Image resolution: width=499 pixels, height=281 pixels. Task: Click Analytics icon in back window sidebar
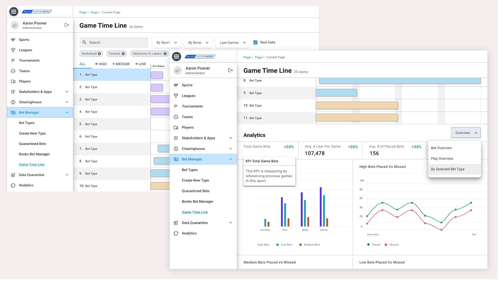pyautogui.click(x=13, y=186)
